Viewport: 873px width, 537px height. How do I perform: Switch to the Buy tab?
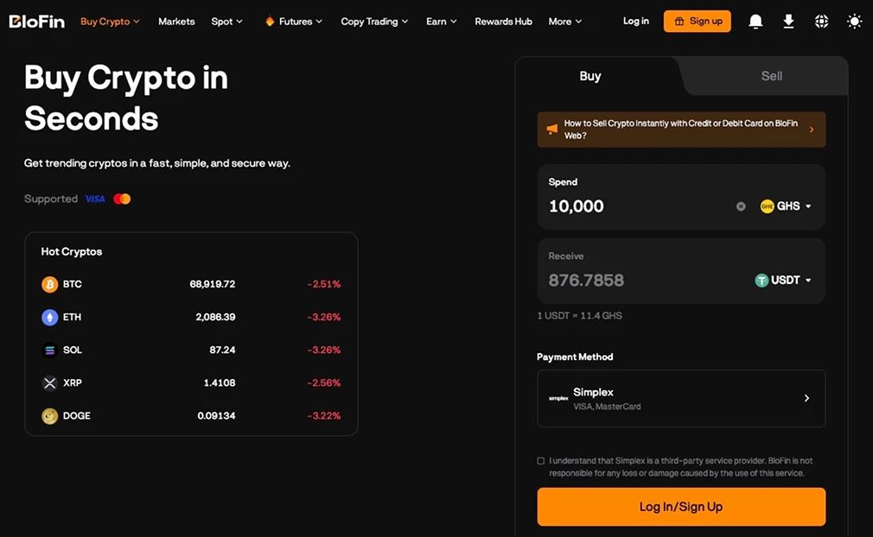pyautogui.click(x=590, y=76)
